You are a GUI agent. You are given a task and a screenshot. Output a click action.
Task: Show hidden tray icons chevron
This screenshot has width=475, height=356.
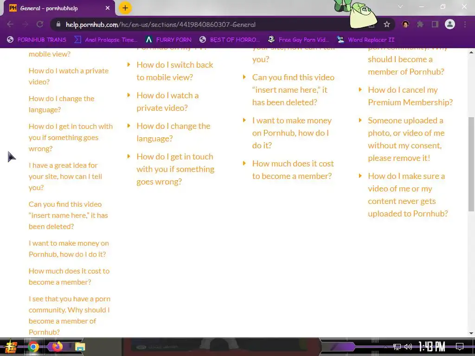coord(385,347)
